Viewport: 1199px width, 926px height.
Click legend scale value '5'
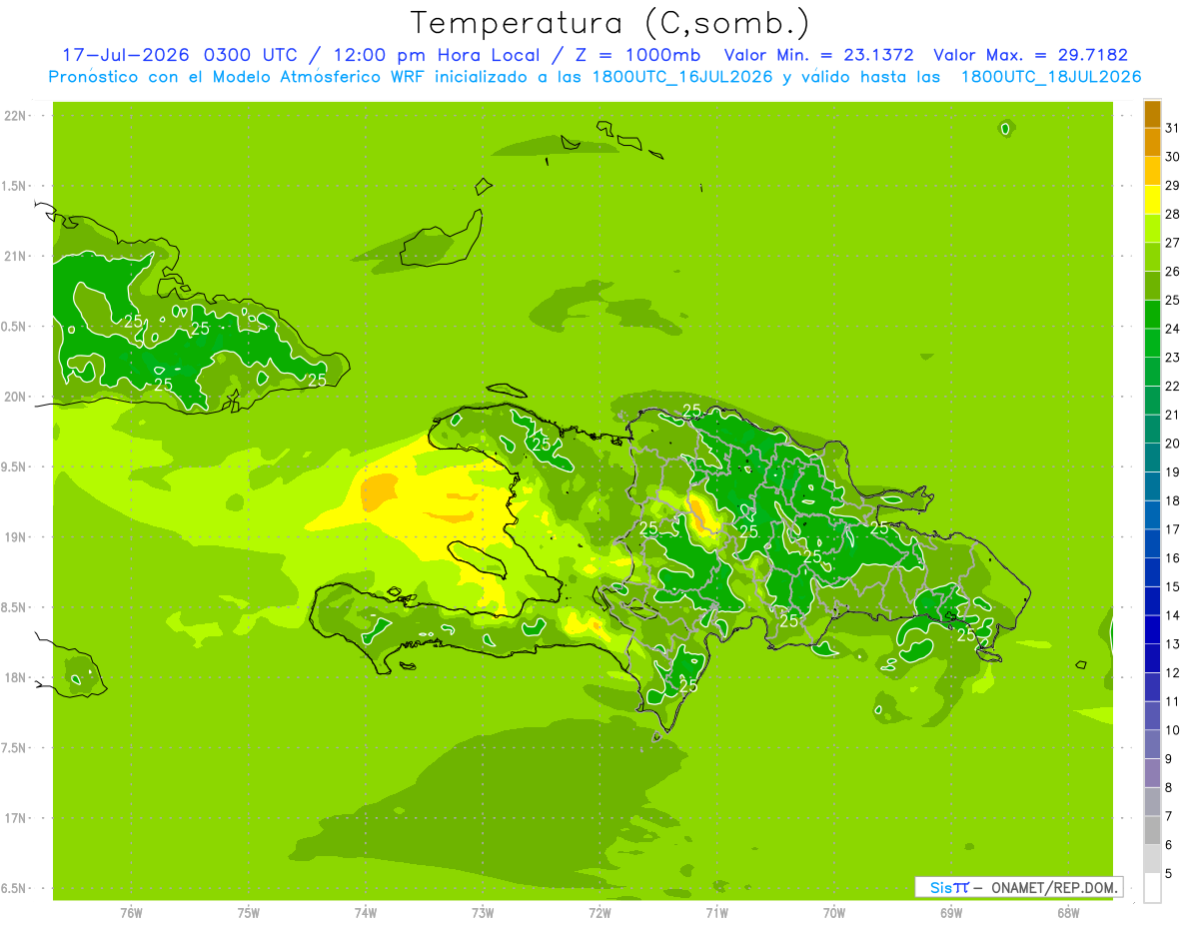[x=1169, y=873]
